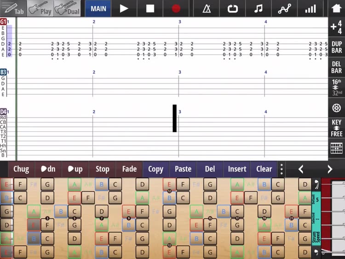The width and height of the screenshot is (345, 259).
Task: Tap highlighted E on D string second fret
Action: [34, 225]
